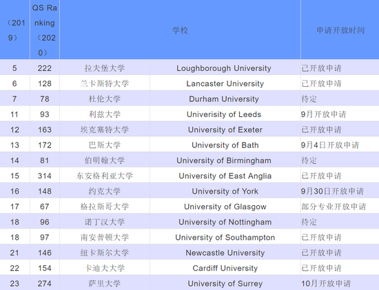This screenshot has width=379, height=290.
Task: Click the Lancaster University cell
Action: pos(225,83)
